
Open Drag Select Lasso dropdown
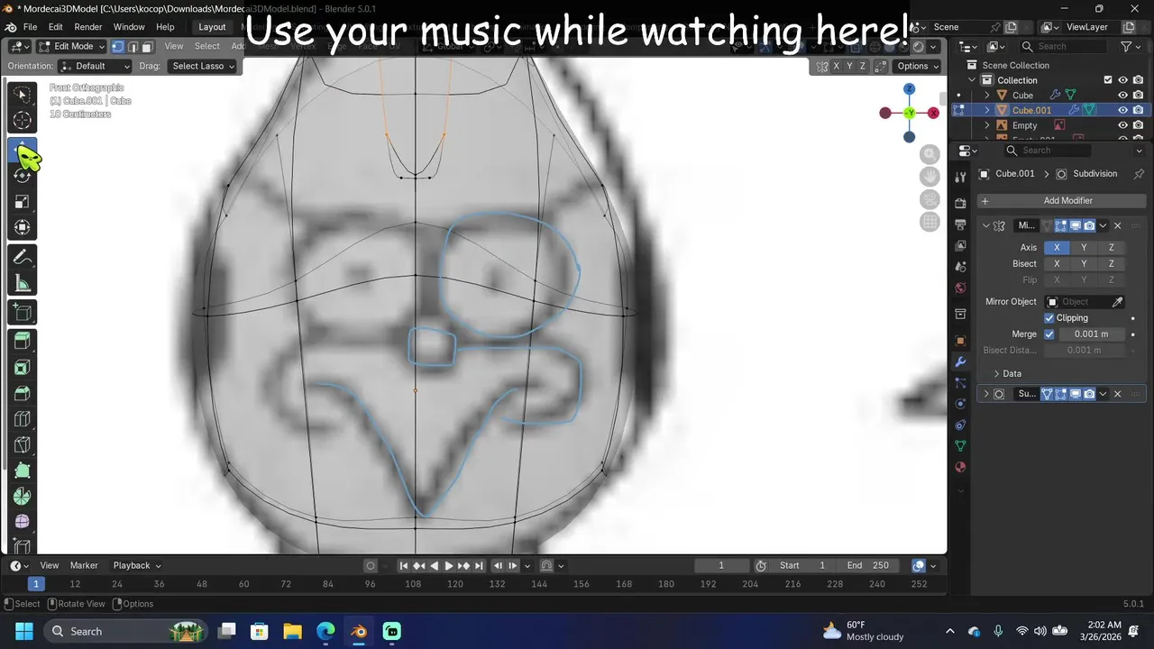click(203, 66)
